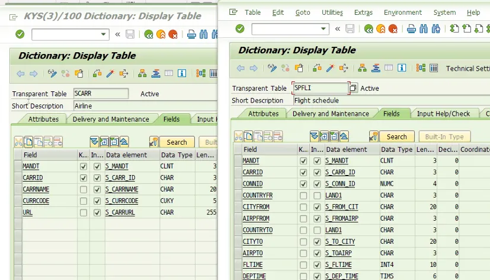Screen dimensions: 490x280
Task: Toggle Key checkbox for URL in SCARR
Action: (x=83, y=212)
